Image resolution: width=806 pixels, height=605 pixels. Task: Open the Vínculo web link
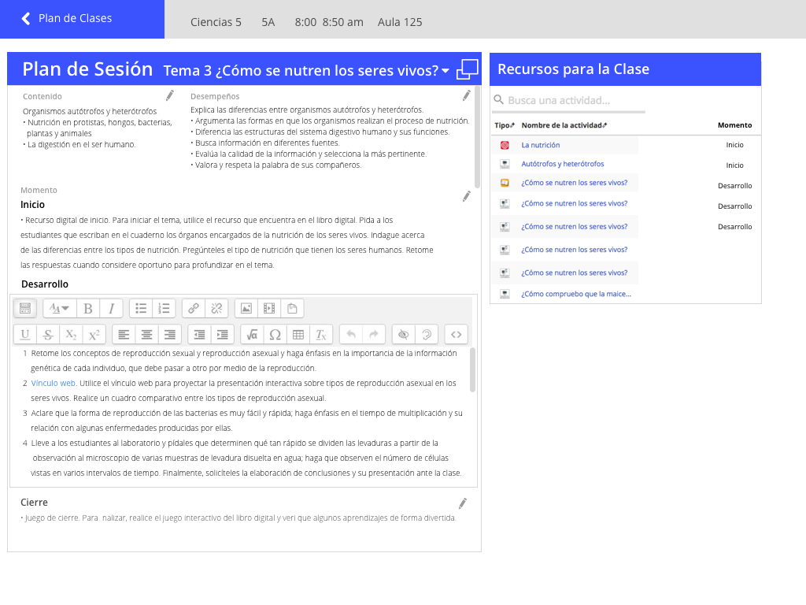pyautogui.click(x=54, y=383)
